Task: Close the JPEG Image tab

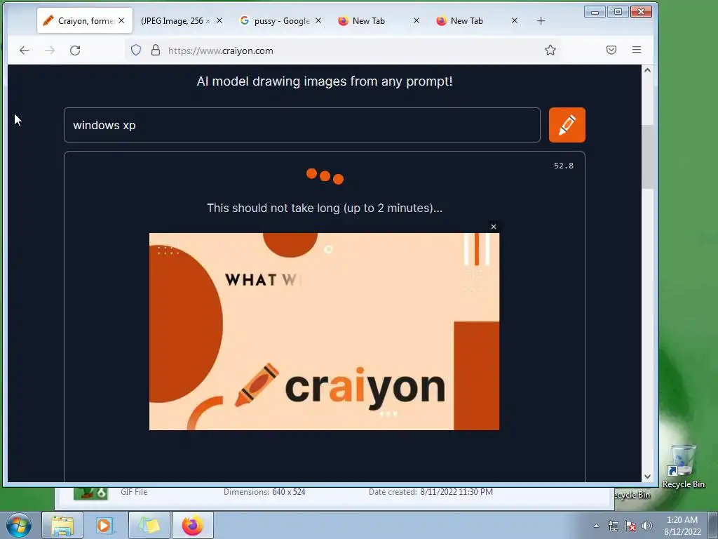Action: pos(219,20)
